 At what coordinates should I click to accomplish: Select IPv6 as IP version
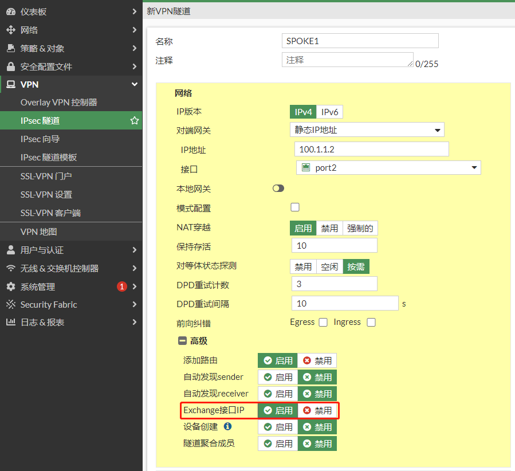[329, 112]
